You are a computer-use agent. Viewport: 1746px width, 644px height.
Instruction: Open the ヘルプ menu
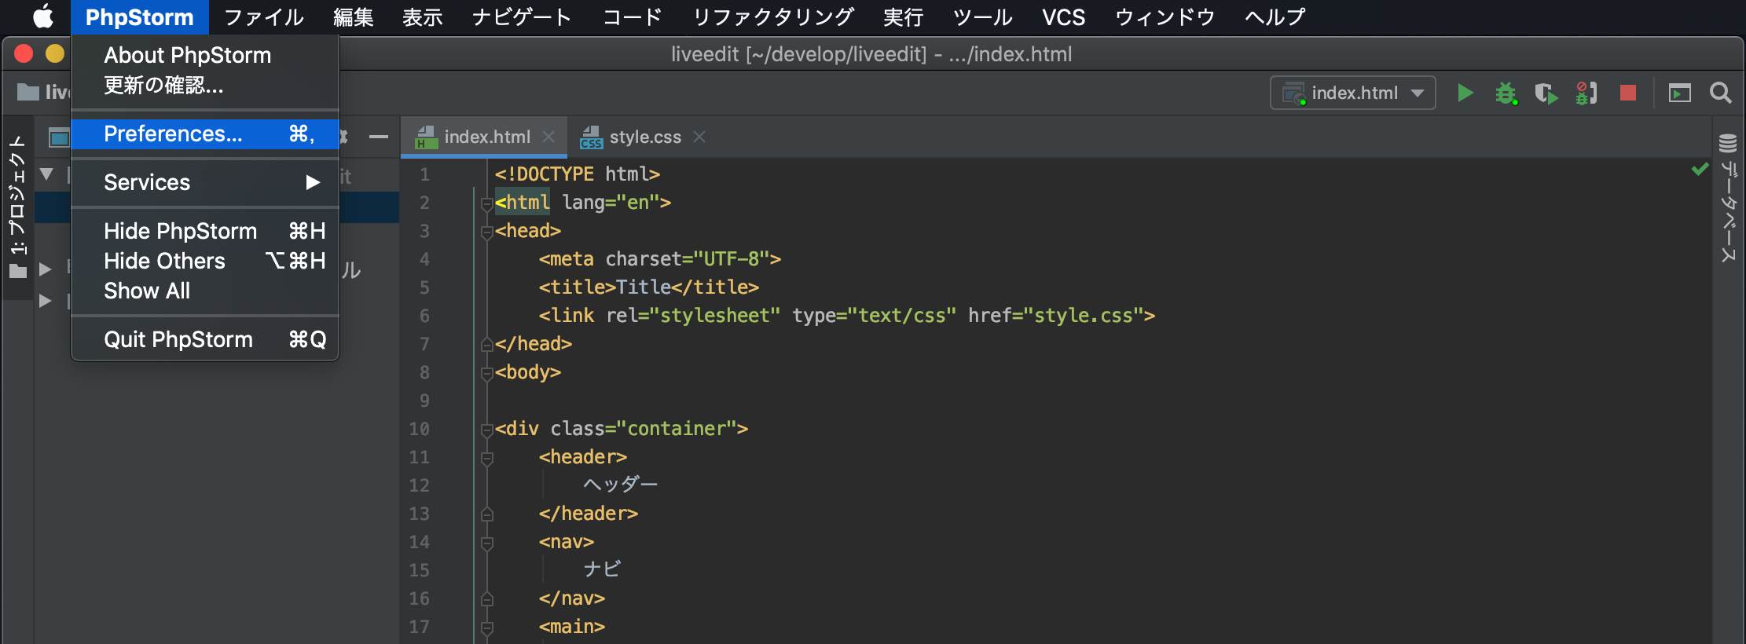click(1275, 16)
